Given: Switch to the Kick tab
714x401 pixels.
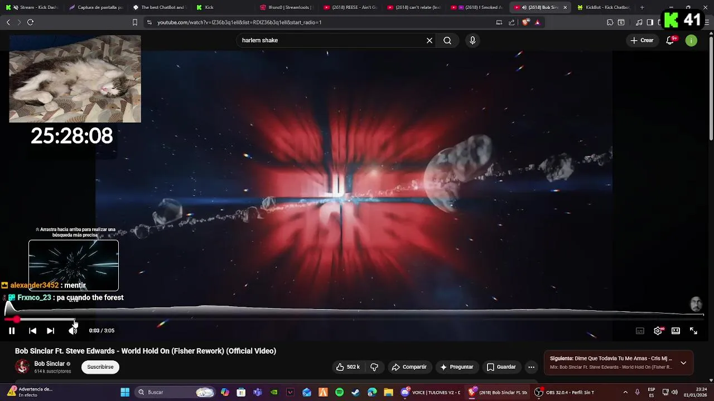Looking at the screenshot, I should (223, 7).
